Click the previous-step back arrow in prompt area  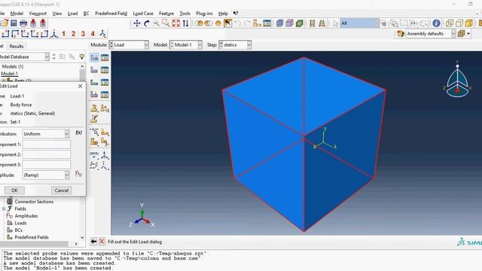(93, 242)
